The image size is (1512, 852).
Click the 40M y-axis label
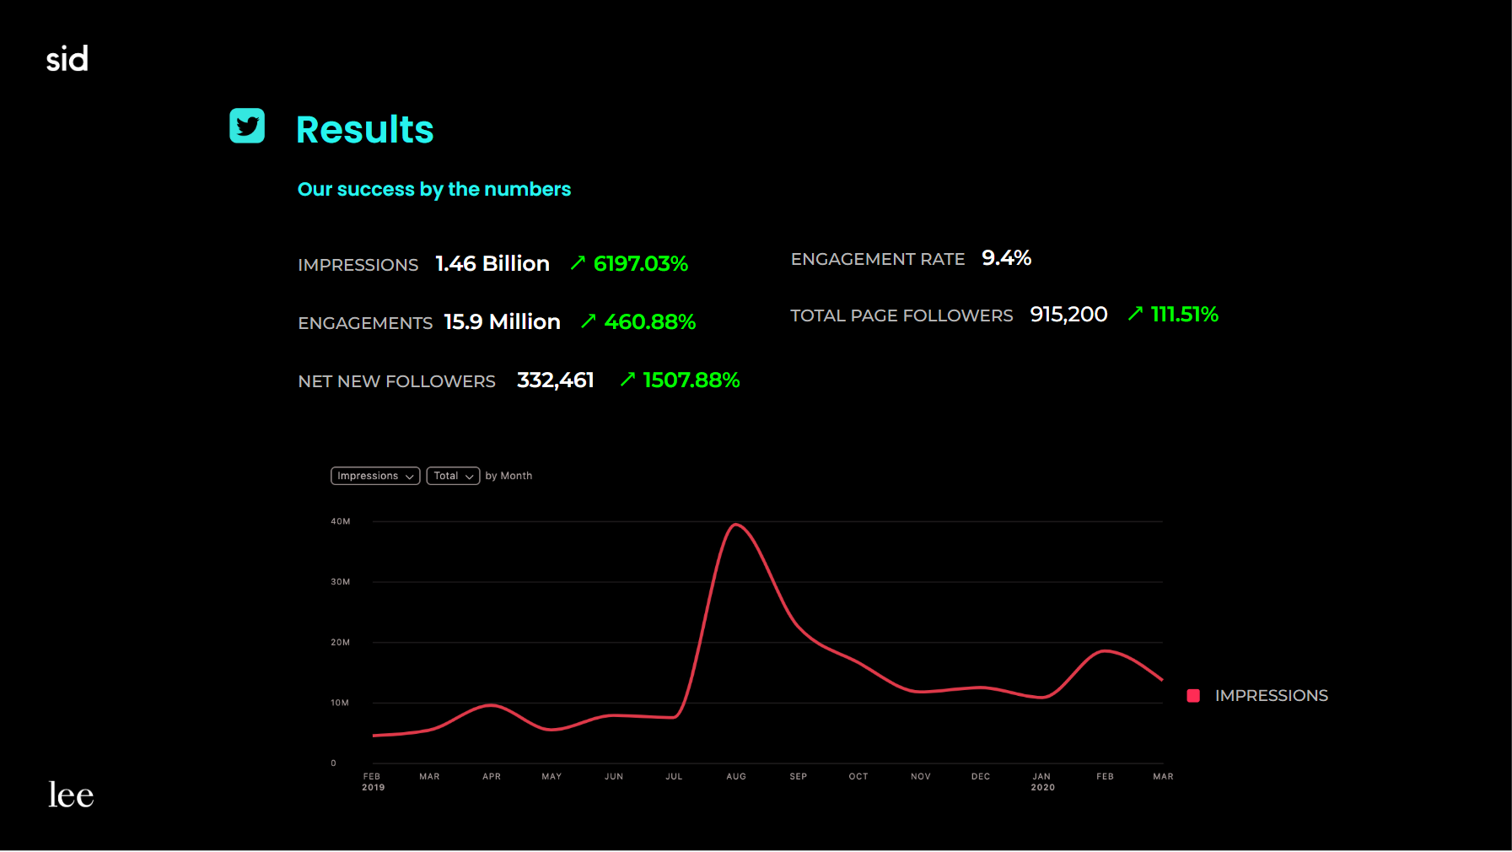(x=341, y=521)
